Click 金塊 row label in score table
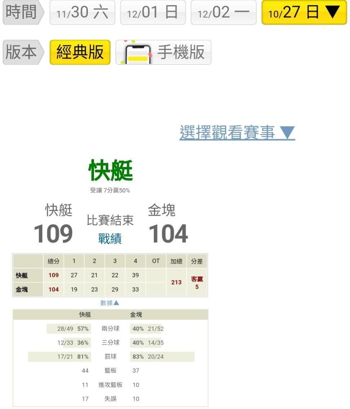This screenshot has height=409, width=350. [28, 290]
